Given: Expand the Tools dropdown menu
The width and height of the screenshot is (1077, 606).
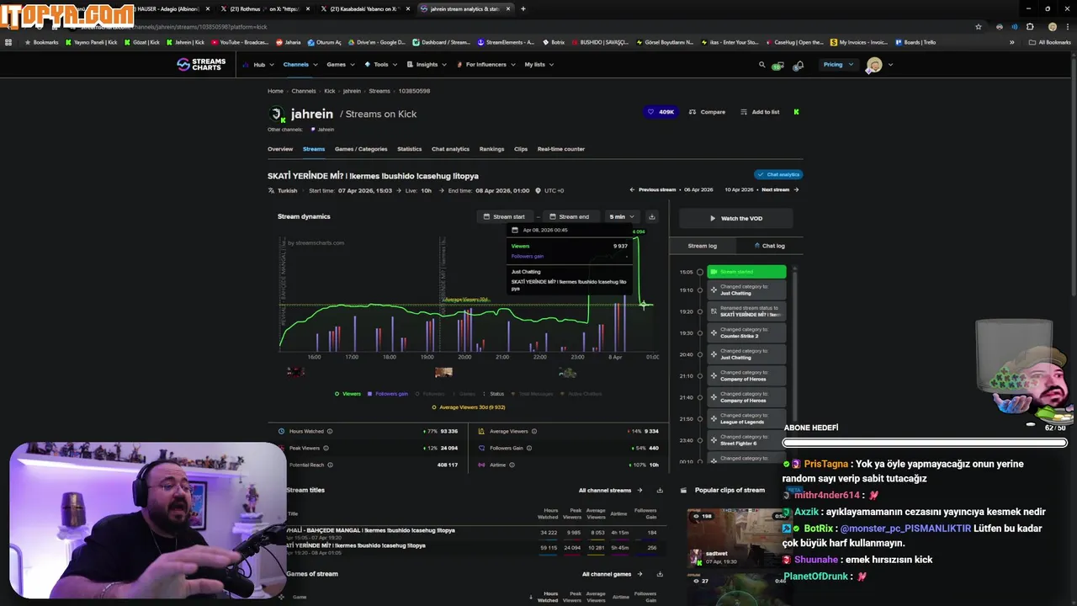Looking at the screenshot, I should tap(380, 65).
